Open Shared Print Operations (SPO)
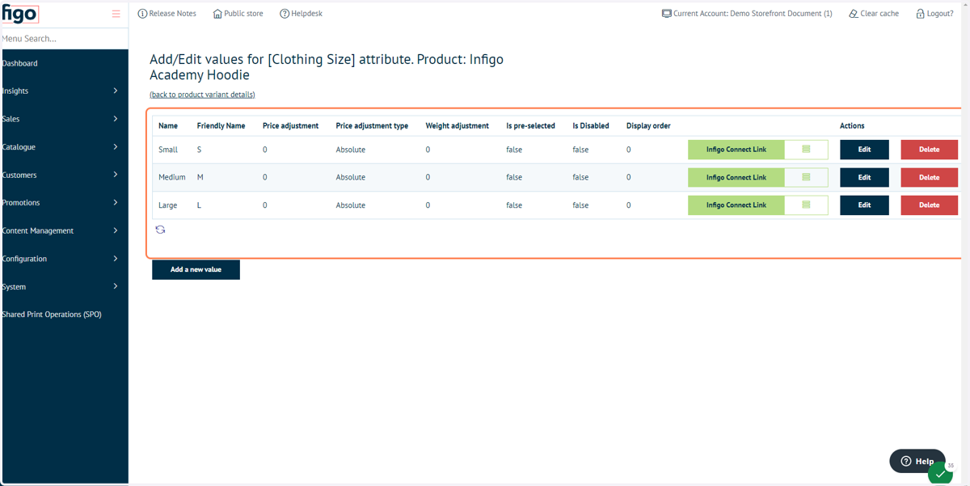Screen dimensions: 970x486 [52, 315]
